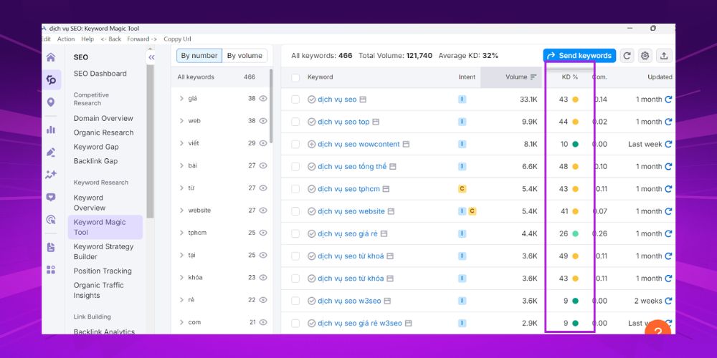Viewport: 717px width, 358px height.
Task: Open the Action menu
Action: pyautogui.click(x=66, y=39)
